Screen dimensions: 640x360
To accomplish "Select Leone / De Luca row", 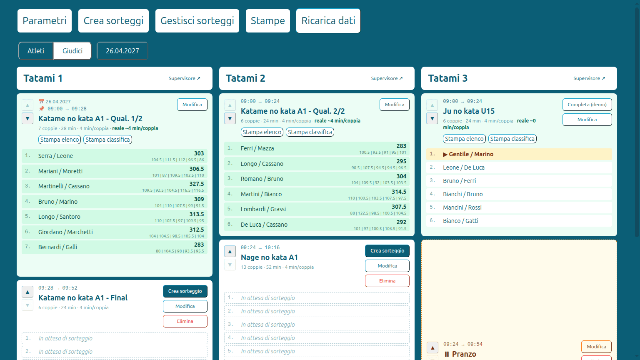I will [x=519, y=167].
